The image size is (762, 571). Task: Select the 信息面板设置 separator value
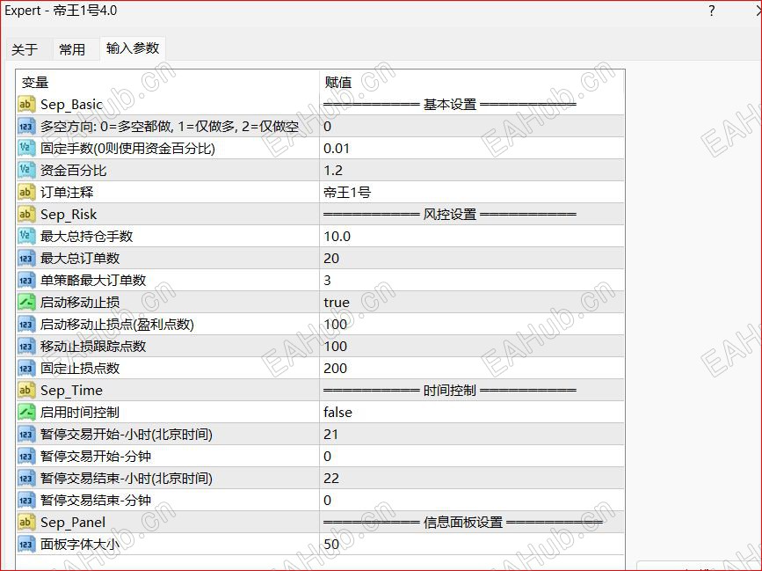click(x=463, y=522)
